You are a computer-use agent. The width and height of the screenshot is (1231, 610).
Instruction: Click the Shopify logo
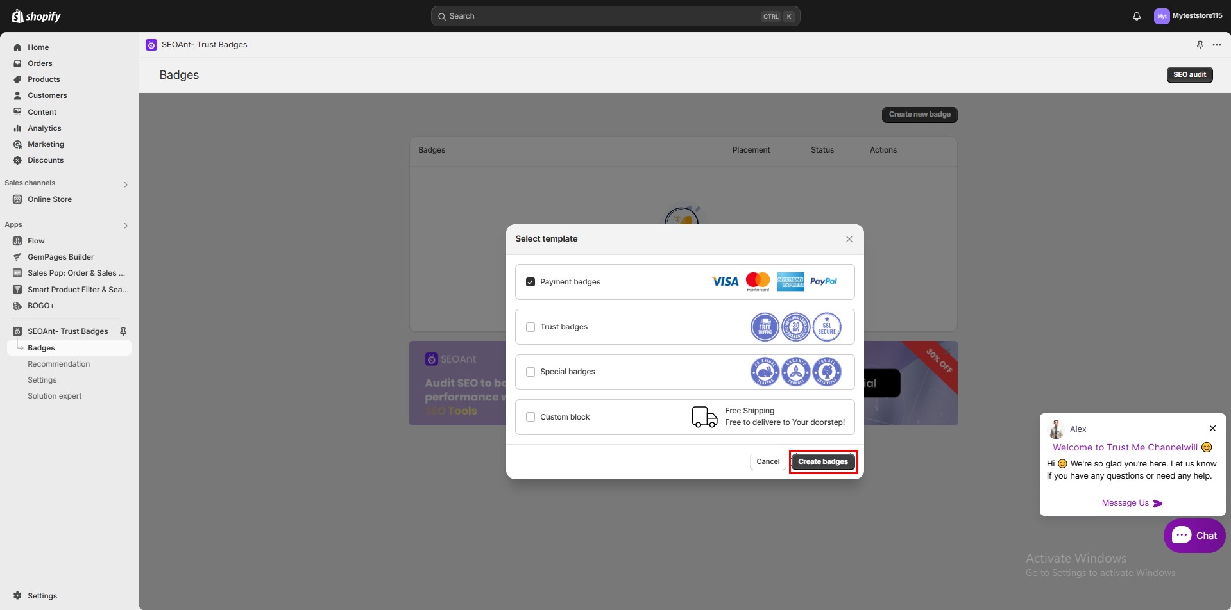click(36, 16)
